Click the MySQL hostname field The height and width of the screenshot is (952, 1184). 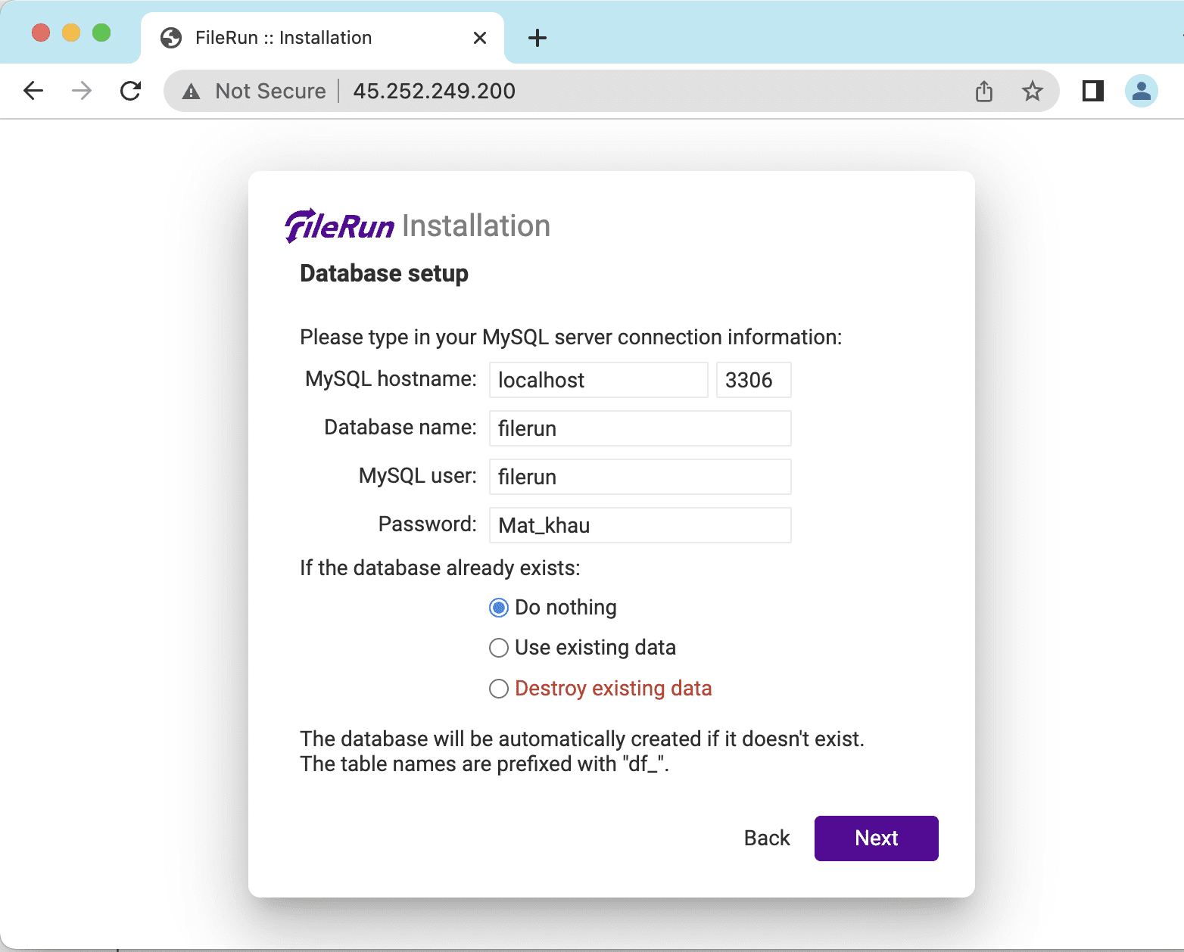point(598,380)
